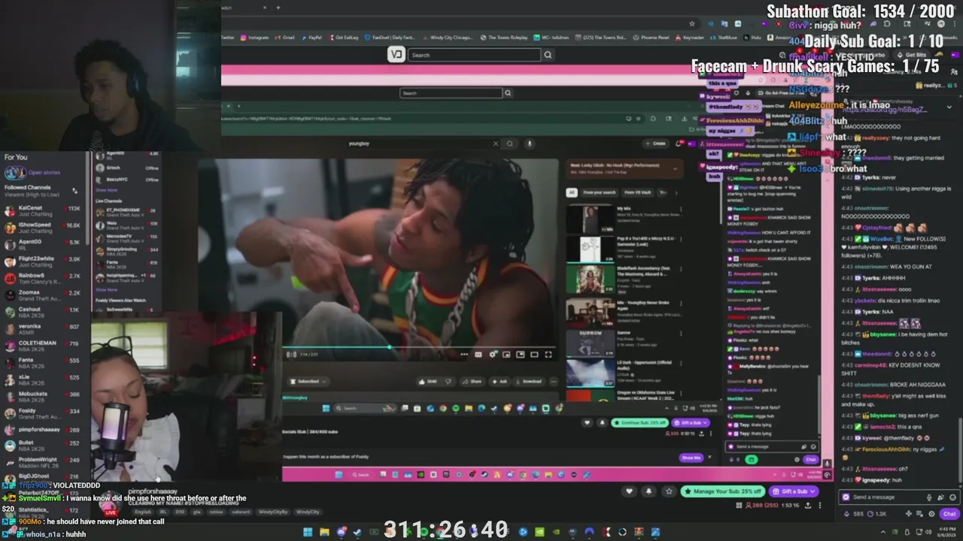Open the Gmail bookmark
Image resolution: width=963 pixels, height=541 pixels.
coord(285,38)
